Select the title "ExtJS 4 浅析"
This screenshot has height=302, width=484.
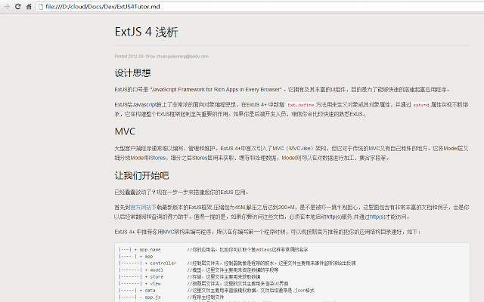point(146,32)
